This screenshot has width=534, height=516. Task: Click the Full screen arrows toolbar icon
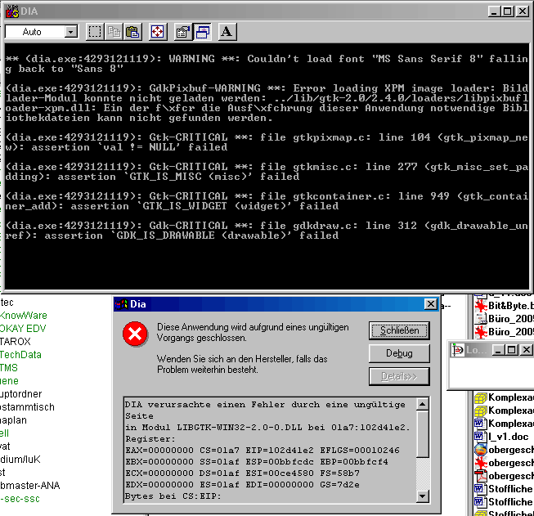click(x=158, y=32)
